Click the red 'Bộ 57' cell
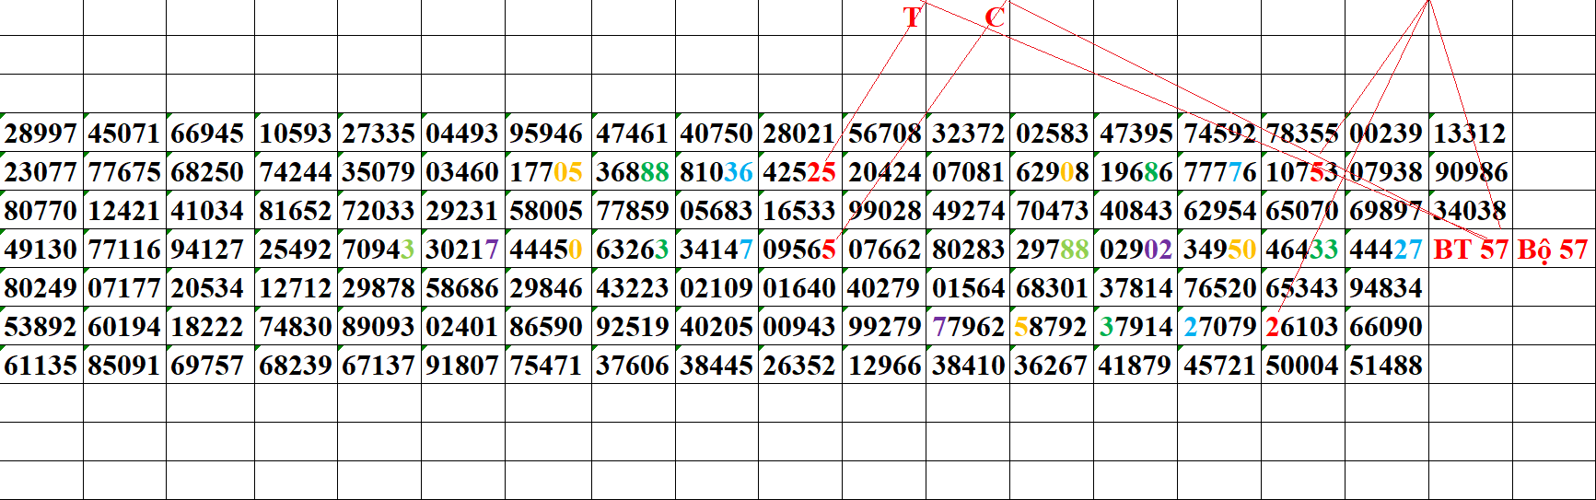 tap(1553, 250)
